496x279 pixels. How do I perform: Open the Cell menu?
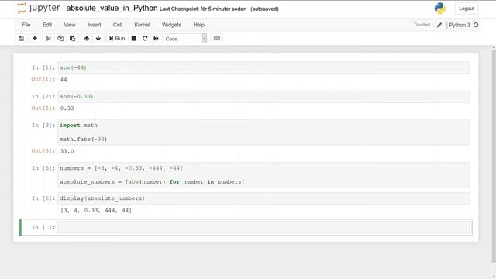pyautogui.click(x=118, y=25)
